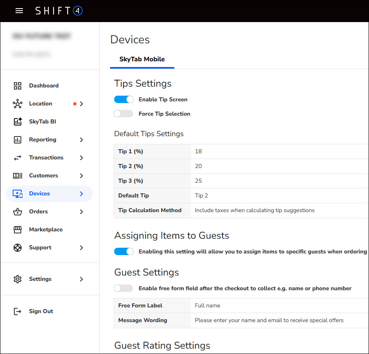This screenshot has height=354, width=369.
Task: Click the Shift4 logo
Action: (59, 11)
